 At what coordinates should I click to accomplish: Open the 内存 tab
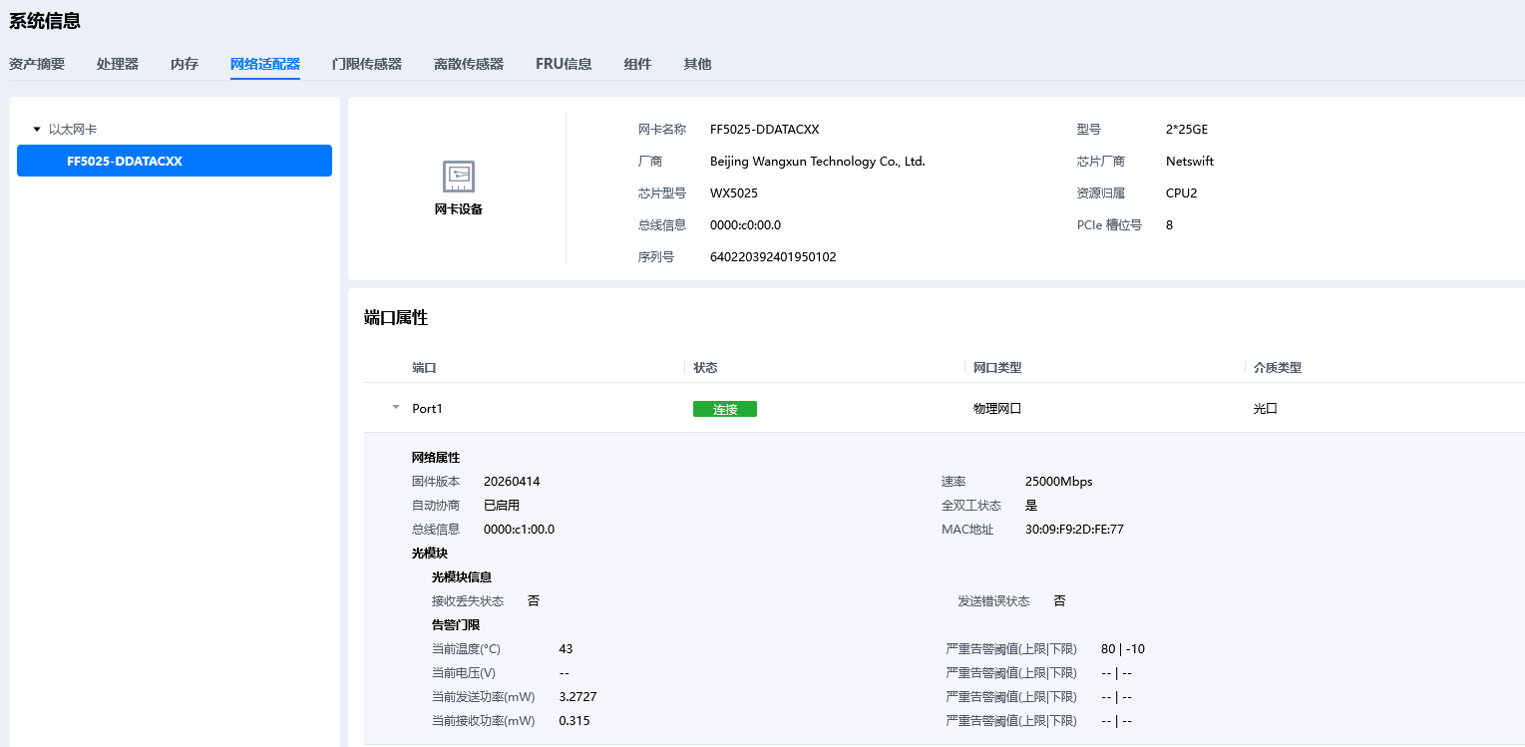[185, 64]
